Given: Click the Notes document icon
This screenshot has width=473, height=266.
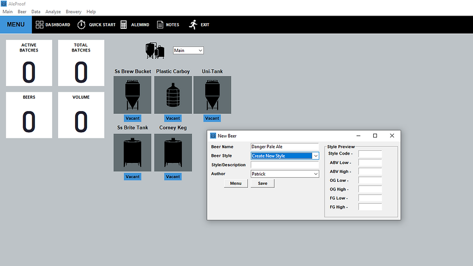Looking at the screenshot, I should click(x=160, y=25).
